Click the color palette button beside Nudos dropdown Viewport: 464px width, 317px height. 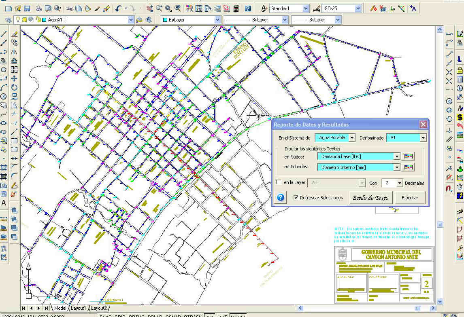coord(407,156)
